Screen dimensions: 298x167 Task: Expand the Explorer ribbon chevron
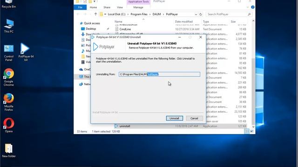248,7
